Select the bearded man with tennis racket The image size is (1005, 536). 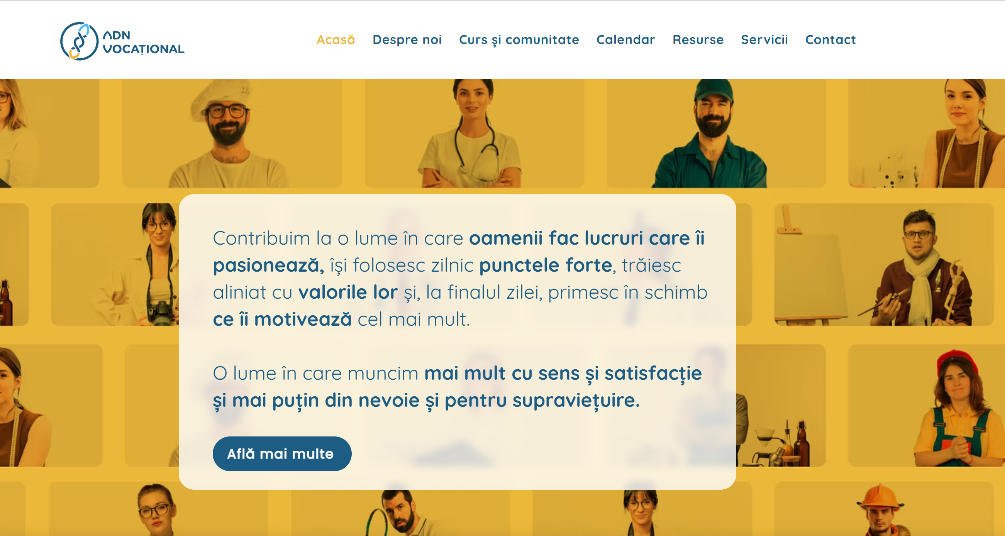(x=401, y=512)
